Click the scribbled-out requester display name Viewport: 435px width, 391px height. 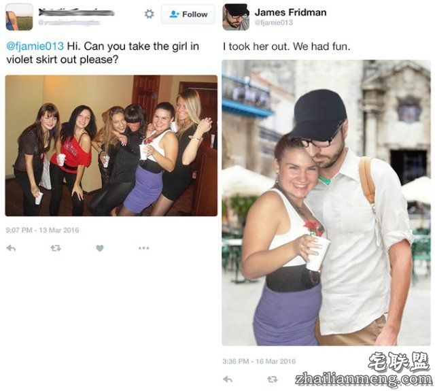point(76,12)
